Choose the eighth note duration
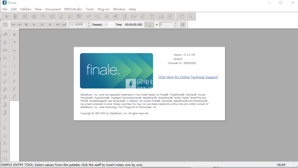The height and width of the screenshot is (168, 298). 5,81
